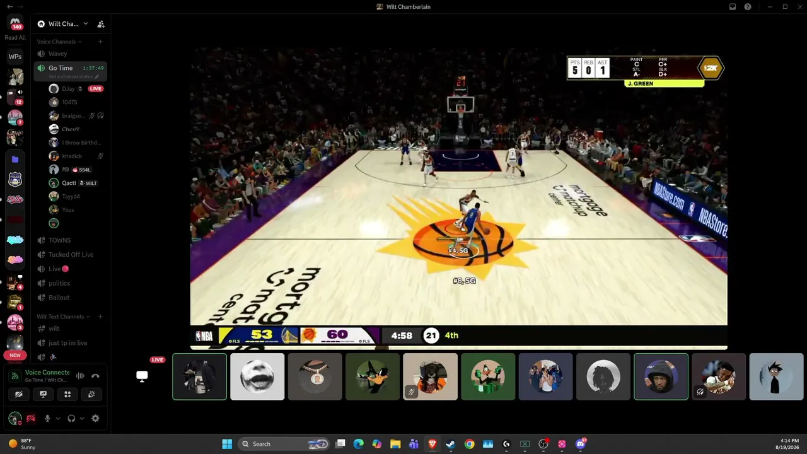807x454 pixels.
Task: Open Discord direct messages home icon
Action: [15, 23]
